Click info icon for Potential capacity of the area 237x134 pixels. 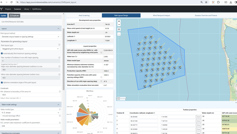click(101, 77)
